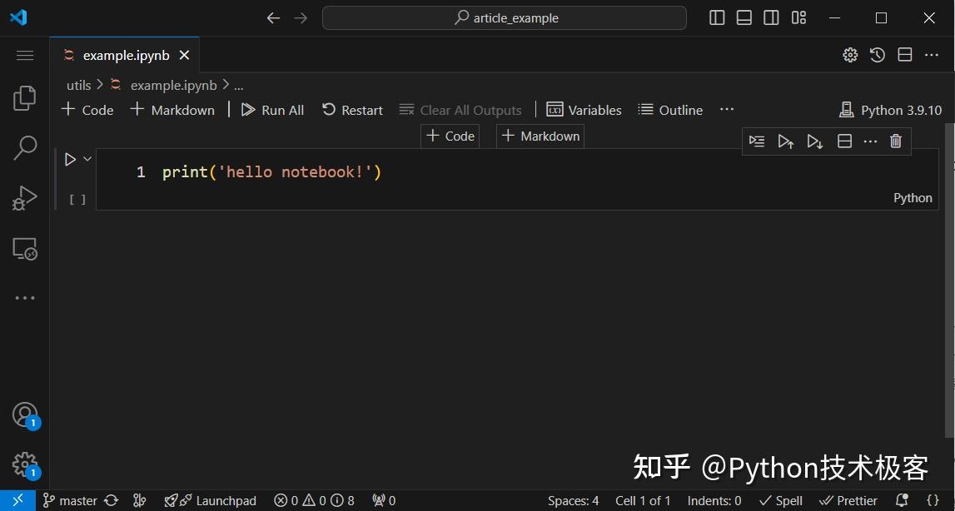
Task: Open the Search sidebar
Action: [x=24, y=147]
